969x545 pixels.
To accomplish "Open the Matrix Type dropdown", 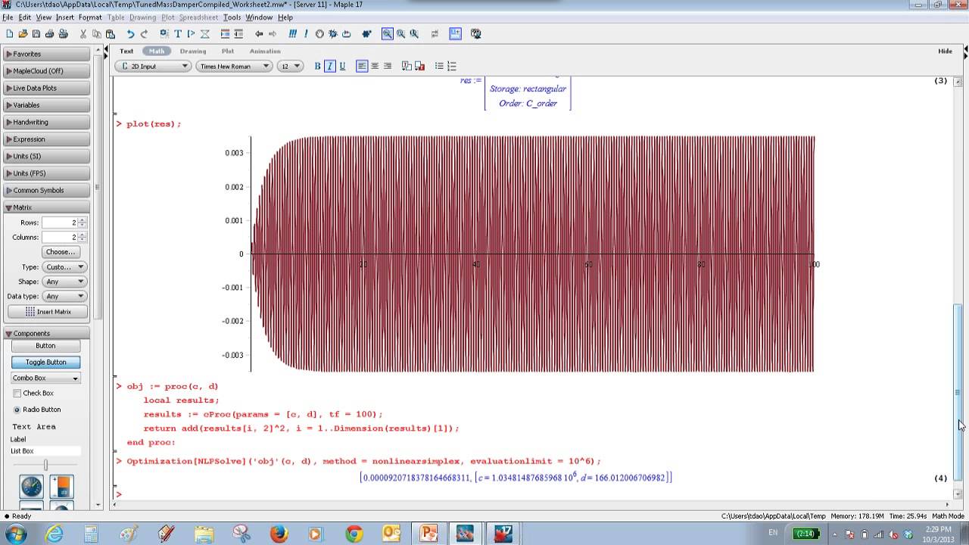I will coord(64,266).
